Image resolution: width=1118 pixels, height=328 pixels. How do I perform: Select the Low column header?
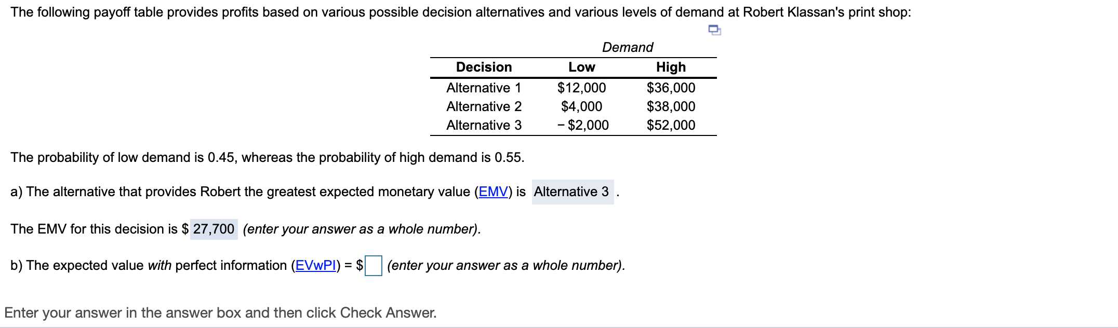tap(581, 66)
